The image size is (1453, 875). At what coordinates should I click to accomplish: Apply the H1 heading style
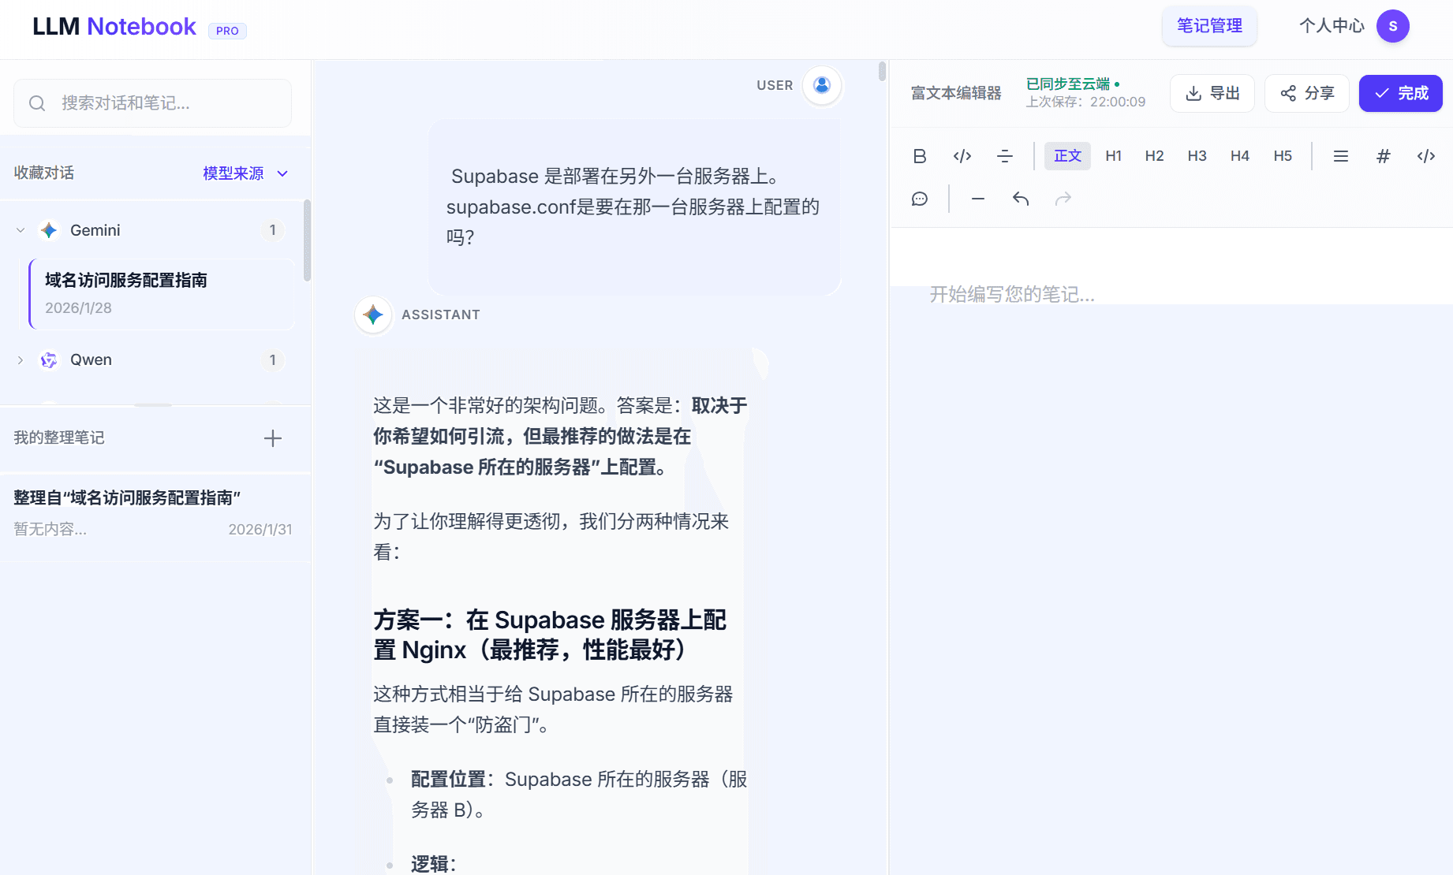[1113, 155]
